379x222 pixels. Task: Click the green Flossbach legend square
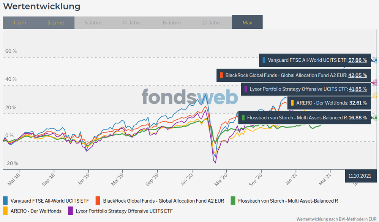point(233,201)
